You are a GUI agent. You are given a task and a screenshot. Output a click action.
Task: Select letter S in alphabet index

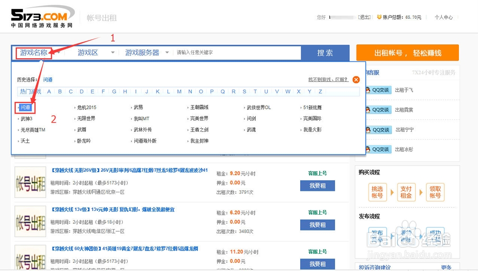[x=244, y=92]
